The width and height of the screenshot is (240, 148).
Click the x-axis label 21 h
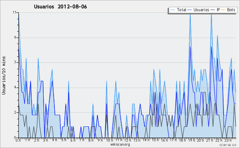coord(209,140)
